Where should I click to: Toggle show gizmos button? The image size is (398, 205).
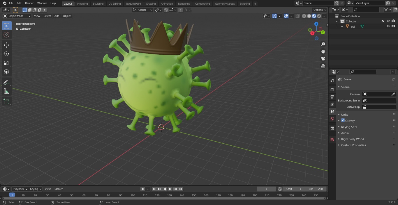pyautogui.click(x=274, y=16)
